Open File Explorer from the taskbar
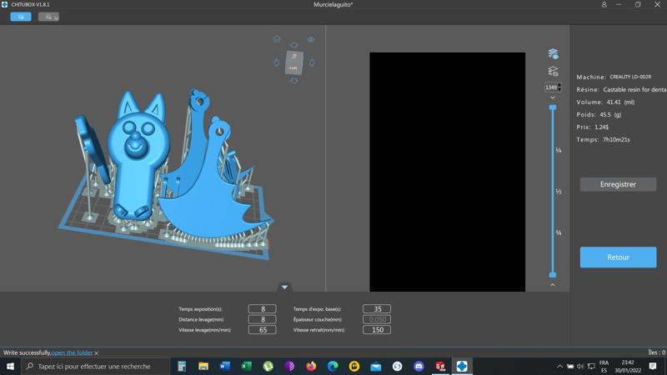This screenshot has width=667, height=375. click(x=203, y=366)
